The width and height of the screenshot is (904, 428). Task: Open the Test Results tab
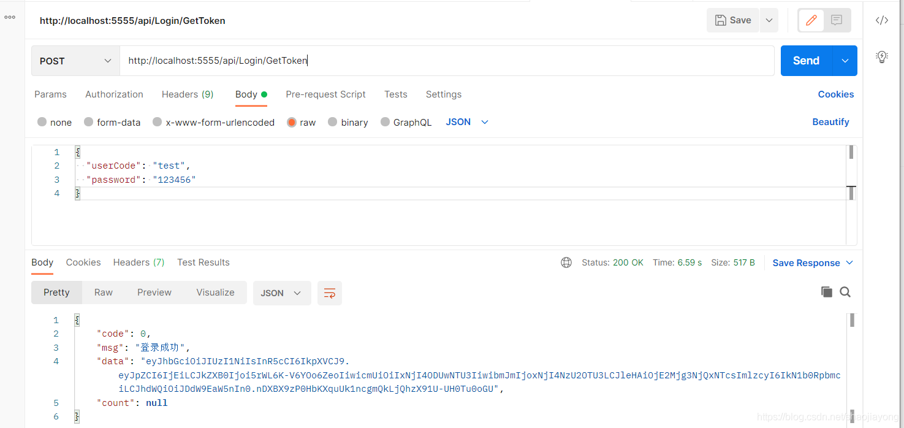pyautogui.click(x=203, y=262)
